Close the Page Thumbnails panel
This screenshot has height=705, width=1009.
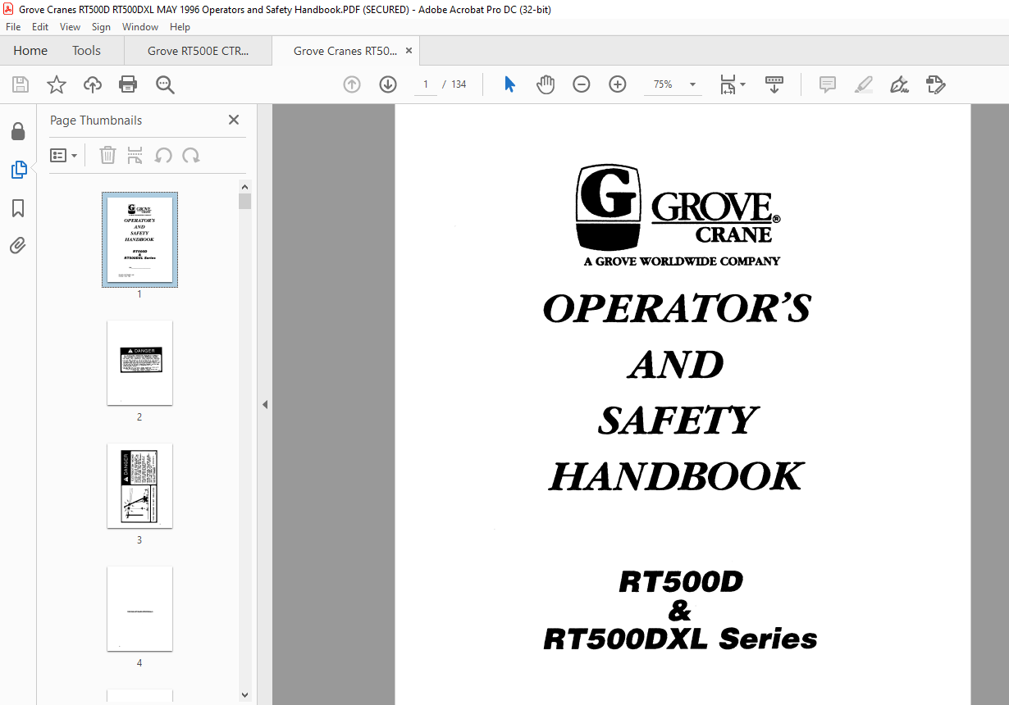point(234,120)
